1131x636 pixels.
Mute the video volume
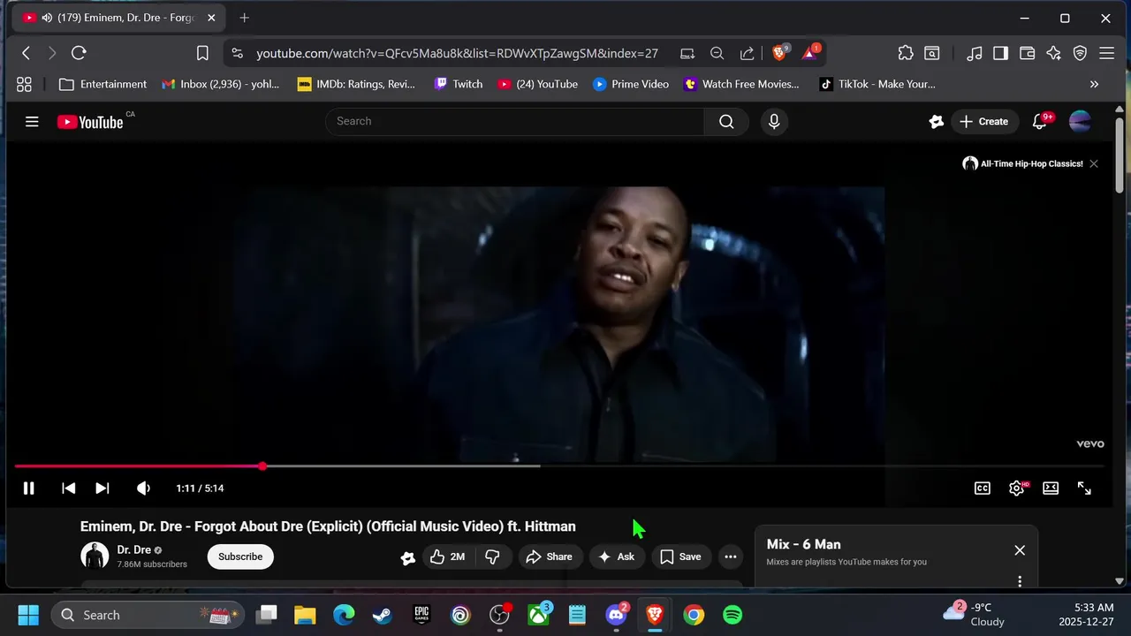point(143,488)
